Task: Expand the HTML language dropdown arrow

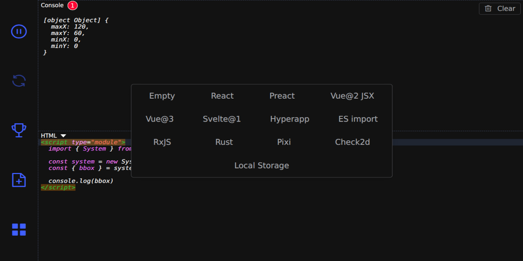Action: pyautogui.click(x=63, y=135)
